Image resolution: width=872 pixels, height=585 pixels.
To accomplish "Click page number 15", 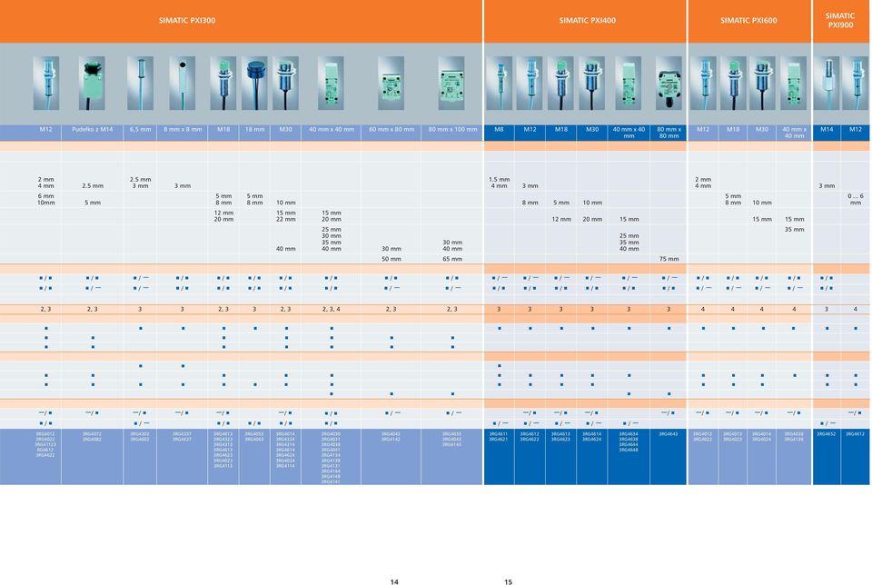I will 509,581.
